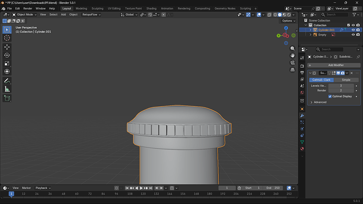Open the Physics properties tab
Viewport: 363px width, 204px height.
click(302, 129)
